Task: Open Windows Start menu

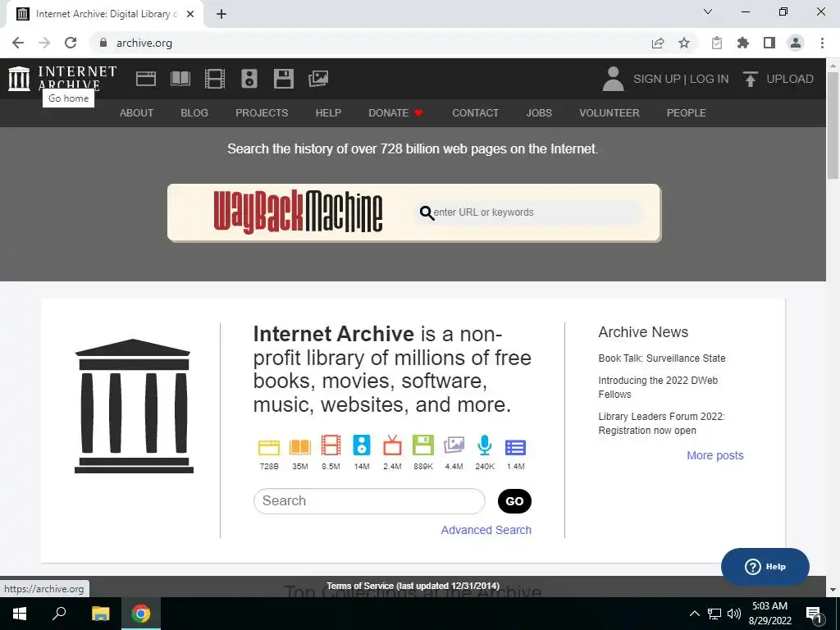Action: tap(20, 614)
